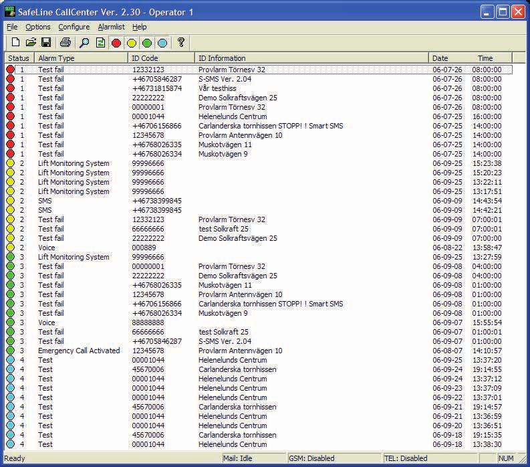
Task: Click the window resize grip at the status bar corner
Action: [522, 459]
